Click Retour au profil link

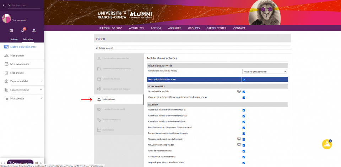pyautogui.click(x=105, y=48)
